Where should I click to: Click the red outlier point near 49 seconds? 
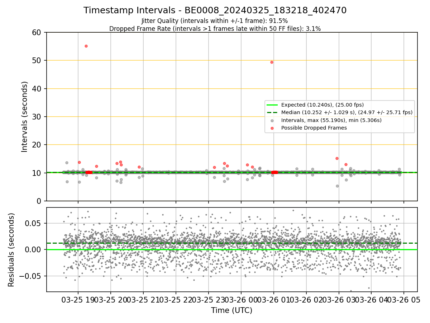272,62
